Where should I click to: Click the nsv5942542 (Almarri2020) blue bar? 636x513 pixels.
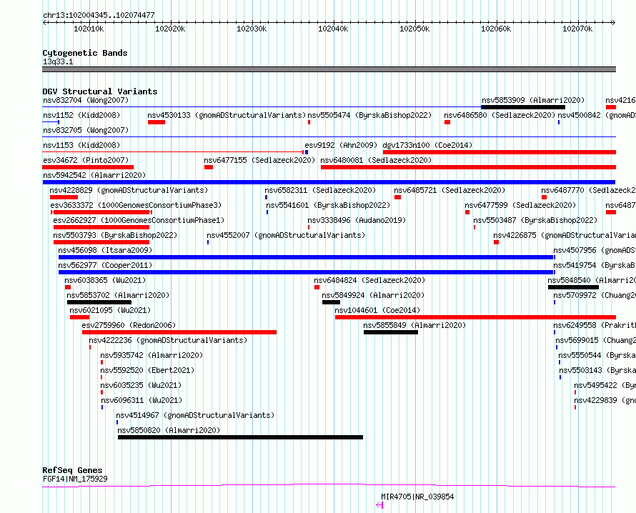click(x=329, y=182)
